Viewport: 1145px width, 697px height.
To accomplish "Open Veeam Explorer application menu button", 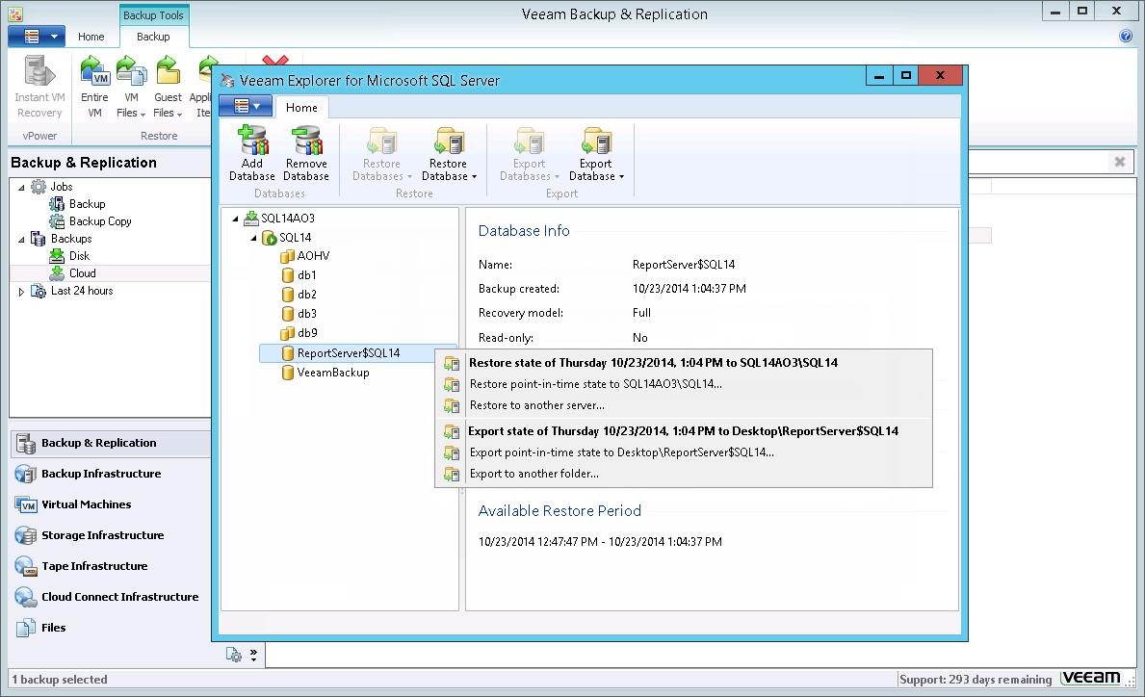I will click(246, 107).
